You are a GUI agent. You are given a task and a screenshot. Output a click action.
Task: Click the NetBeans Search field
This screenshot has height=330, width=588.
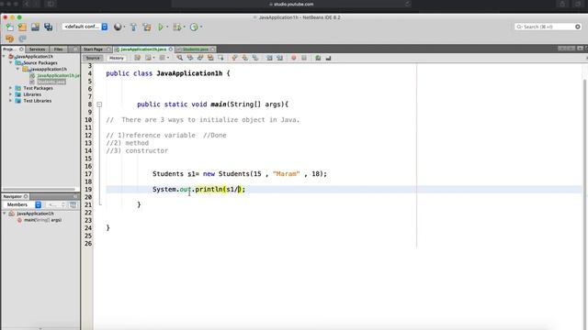point(548,27)
